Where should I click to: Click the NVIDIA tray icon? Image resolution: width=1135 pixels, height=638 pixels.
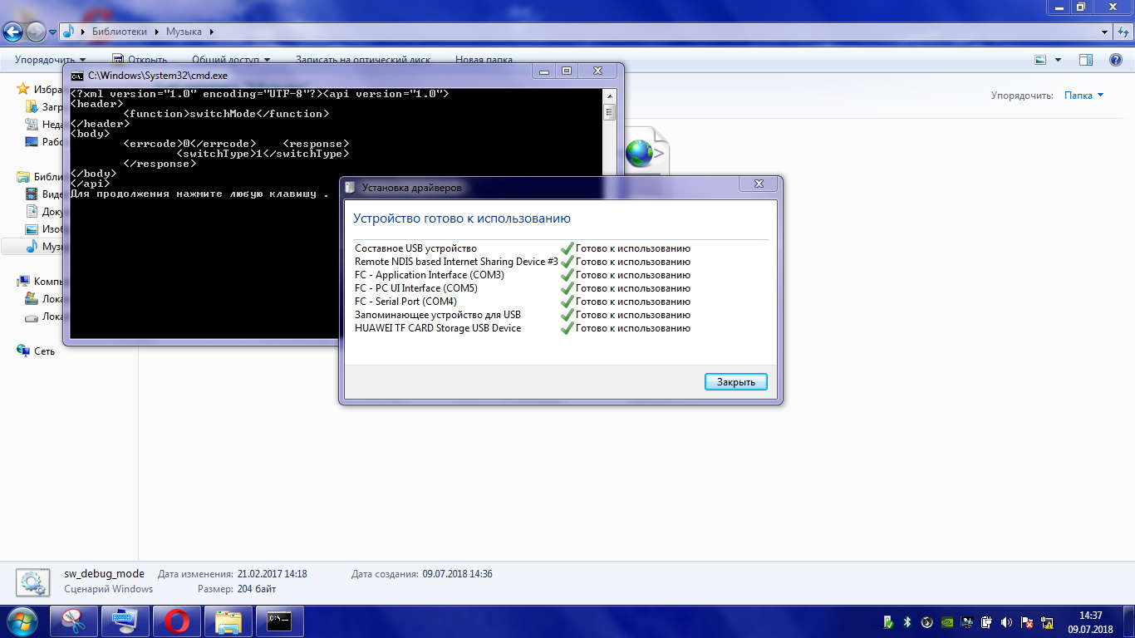(947, 621)
